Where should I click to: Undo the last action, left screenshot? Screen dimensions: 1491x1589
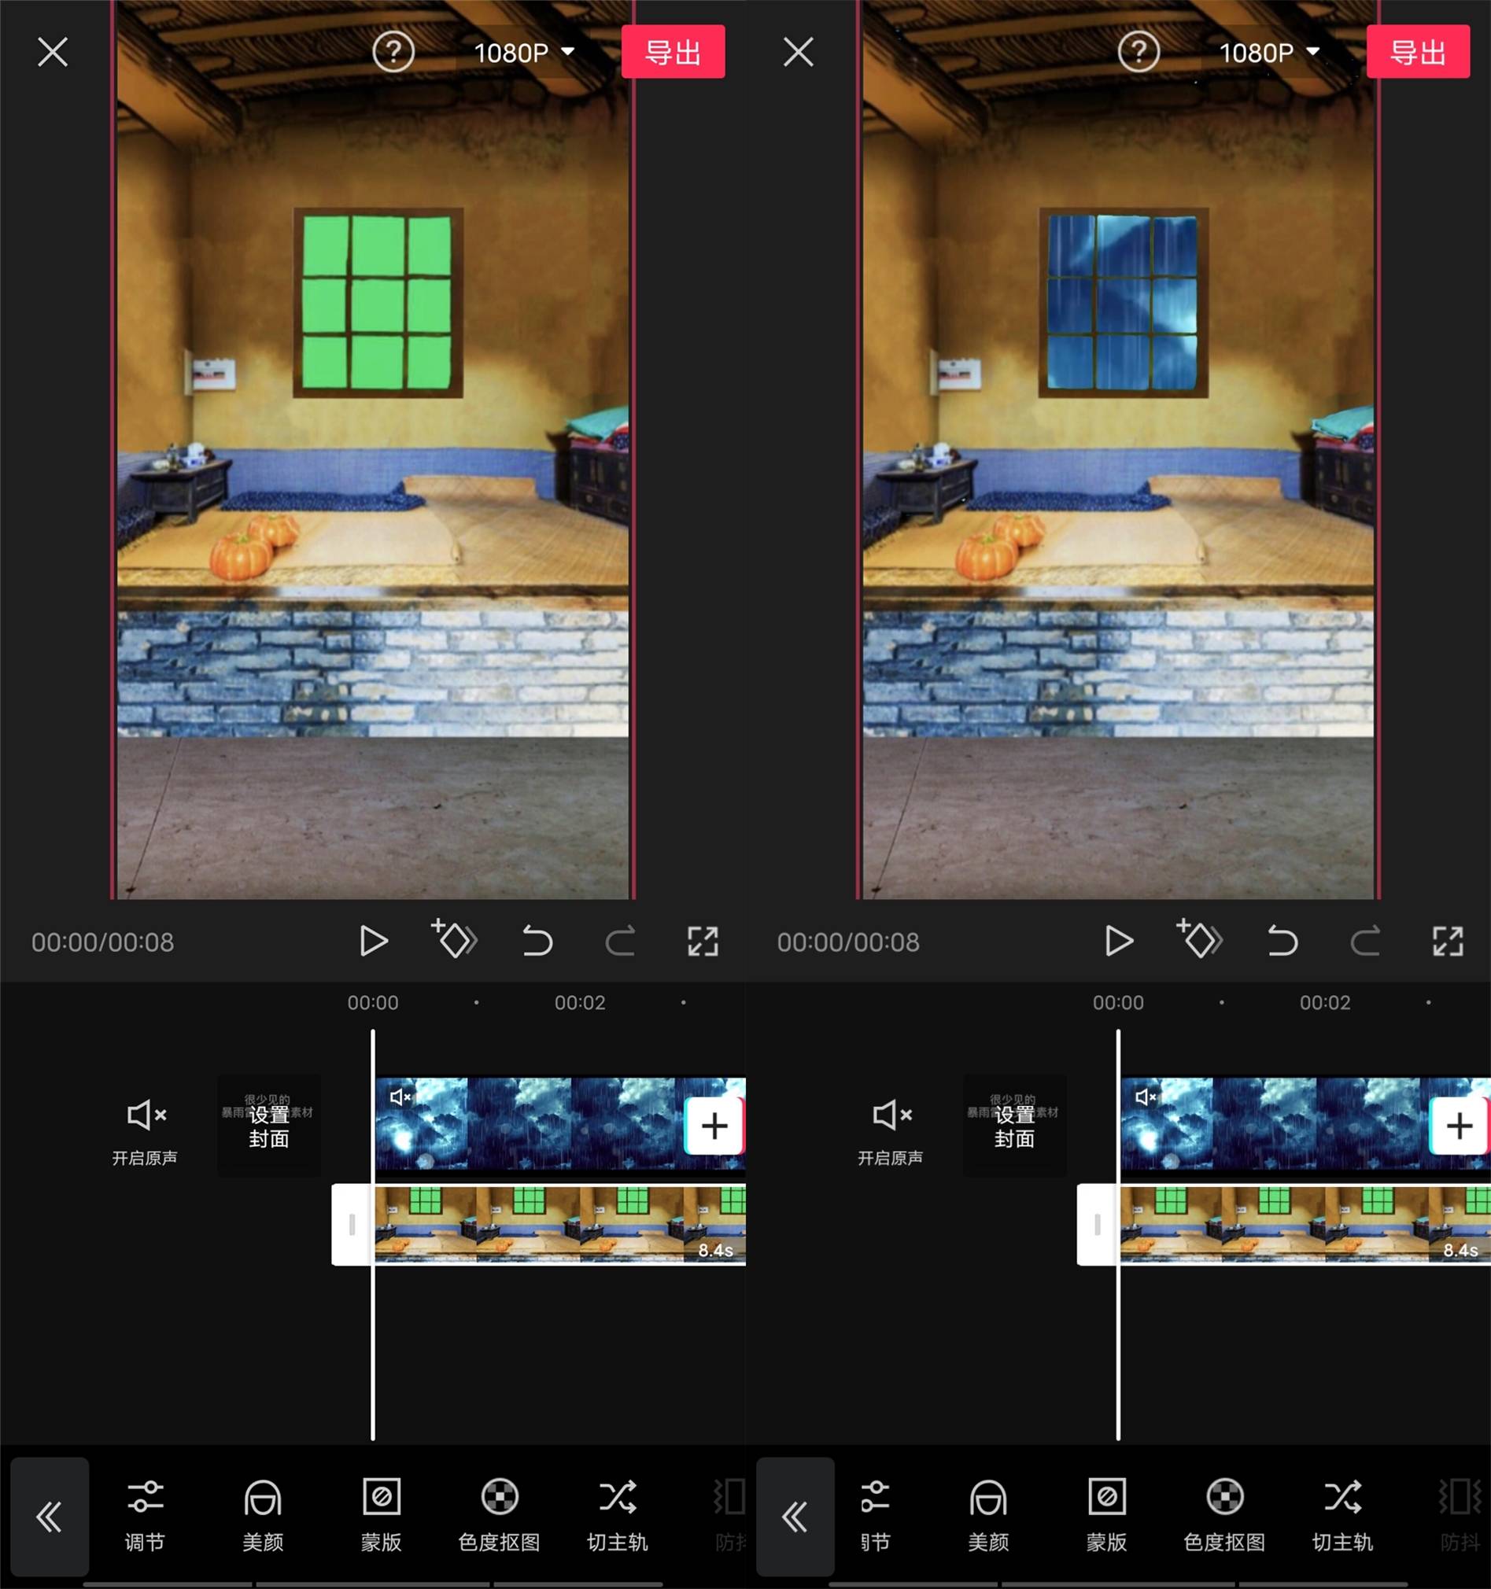pyautogui.click(x=537, y=941)
